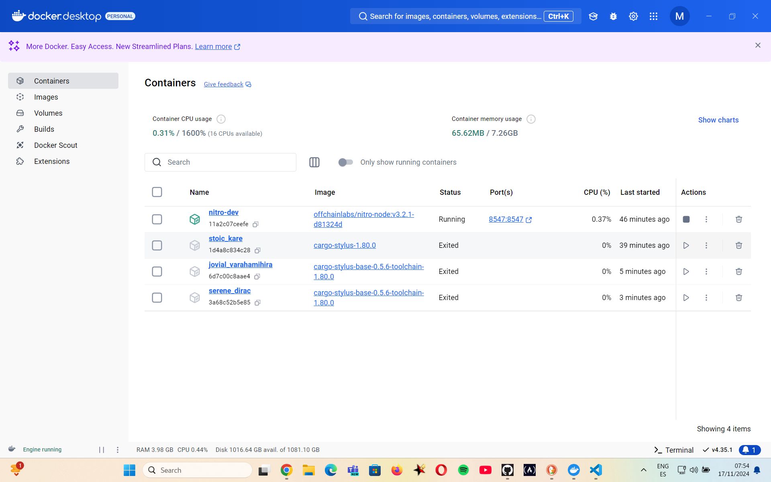Copy serene_dirac container ID 3a68c52b5e85

257,302
